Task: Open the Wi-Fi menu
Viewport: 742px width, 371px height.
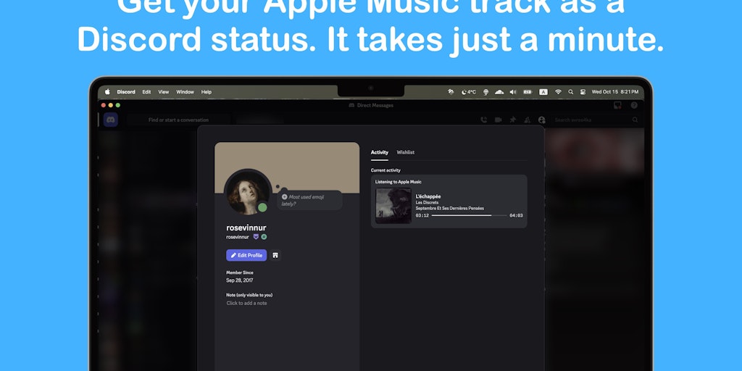Action: click(x=558, y=92)
